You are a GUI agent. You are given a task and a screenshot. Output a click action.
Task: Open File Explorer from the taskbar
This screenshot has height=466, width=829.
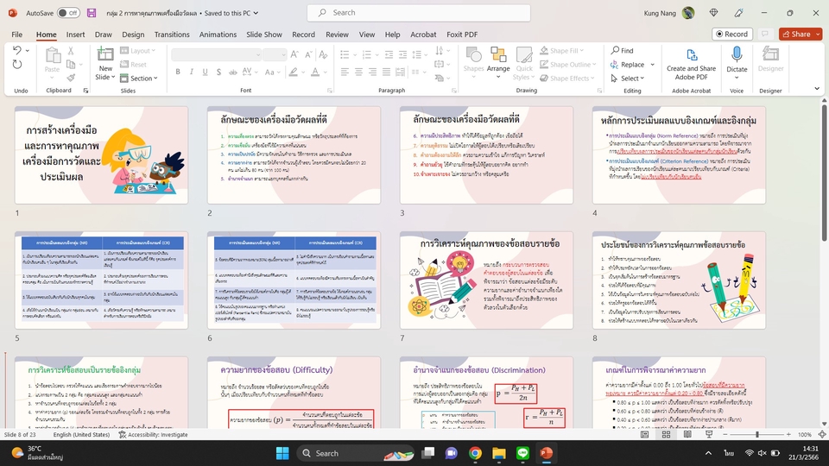point(498,453)
